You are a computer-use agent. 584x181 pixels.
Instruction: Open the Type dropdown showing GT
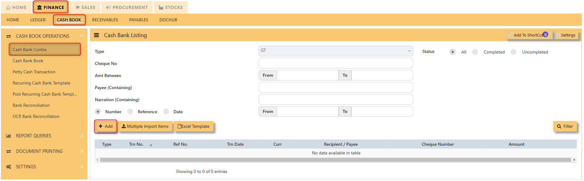pos(336,51)
